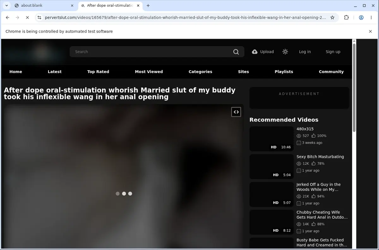Click the Upload cloud icon
This screenshot has height=250, width=379.
(x=255, y=52)
